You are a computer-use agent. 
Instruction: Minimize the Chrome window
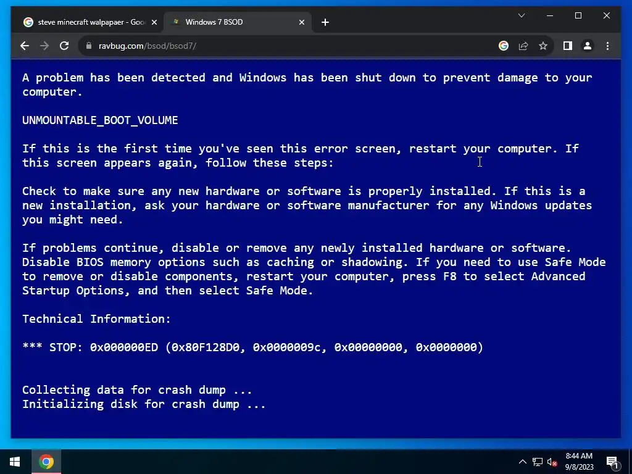(x=550, y=15)
